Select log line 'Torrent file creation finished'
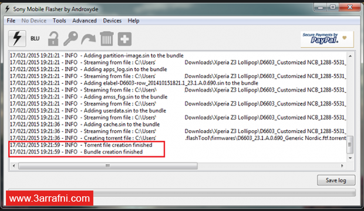 [81, 145]
